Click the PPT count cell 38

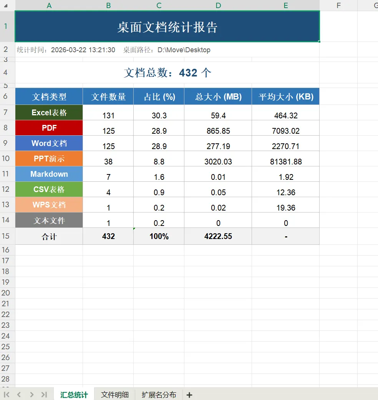pos(108,158)
